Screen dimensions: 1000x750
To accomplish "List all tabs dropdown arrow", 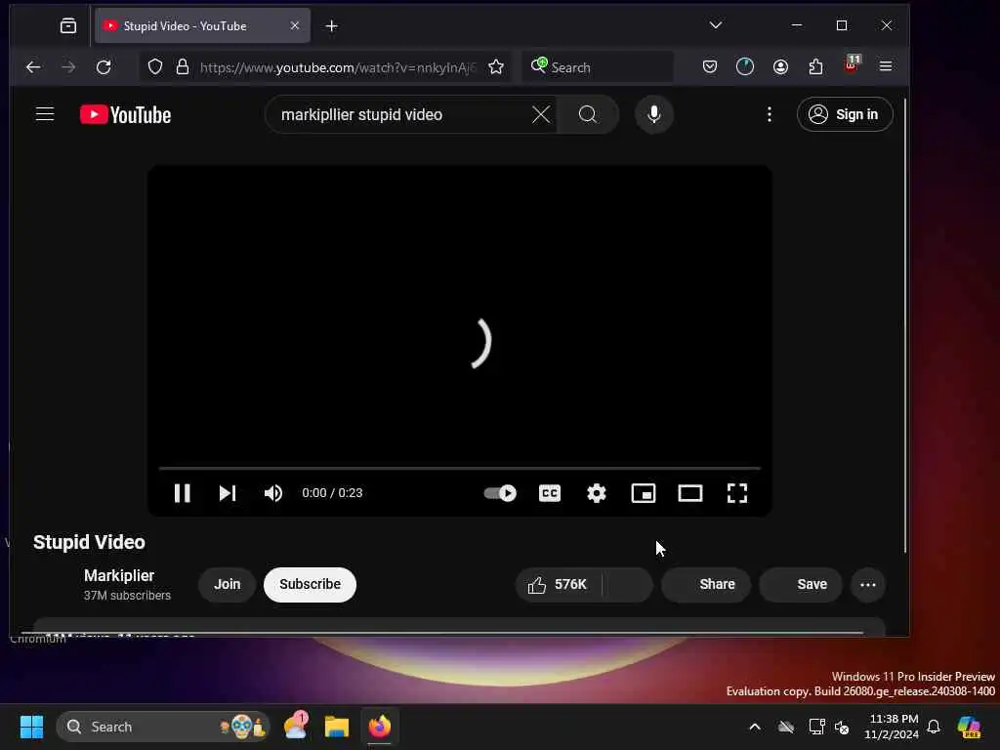I will (x=716, y=25).
